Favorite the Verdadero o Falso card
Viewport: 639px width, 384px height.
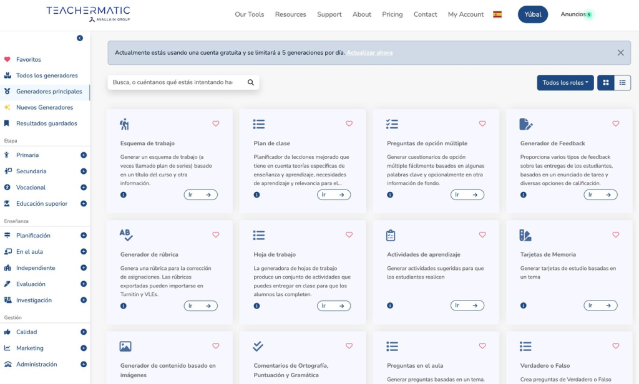615,346
